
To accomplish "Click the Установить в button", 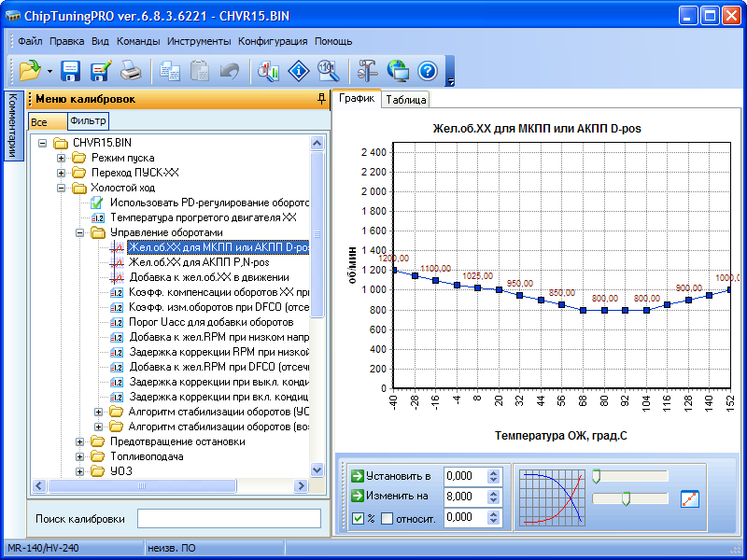I will pyautogui.click(x=392, y=476).
